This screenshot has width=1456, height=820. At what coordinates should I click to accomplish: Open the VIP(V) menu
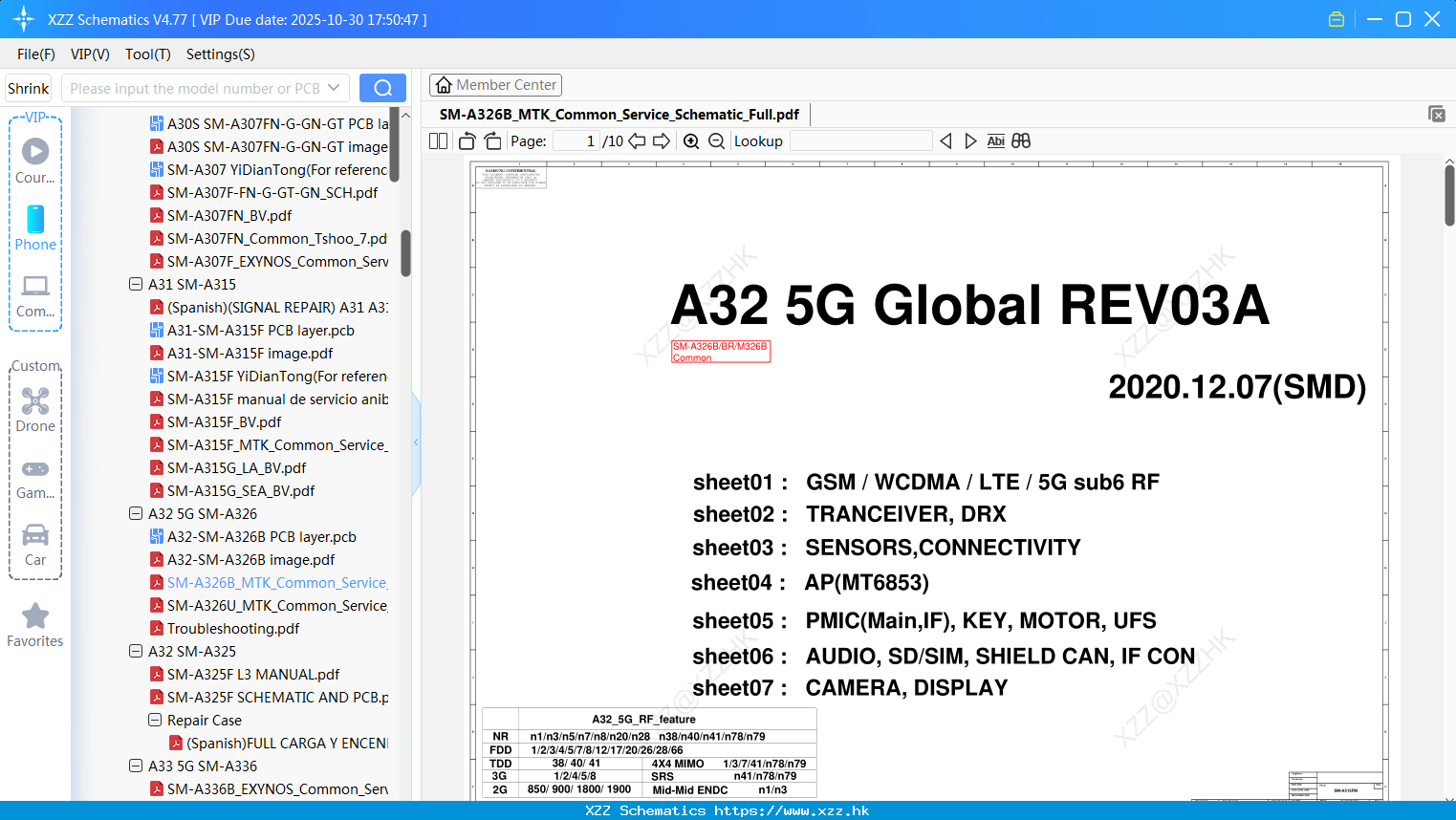click(90, 54)
